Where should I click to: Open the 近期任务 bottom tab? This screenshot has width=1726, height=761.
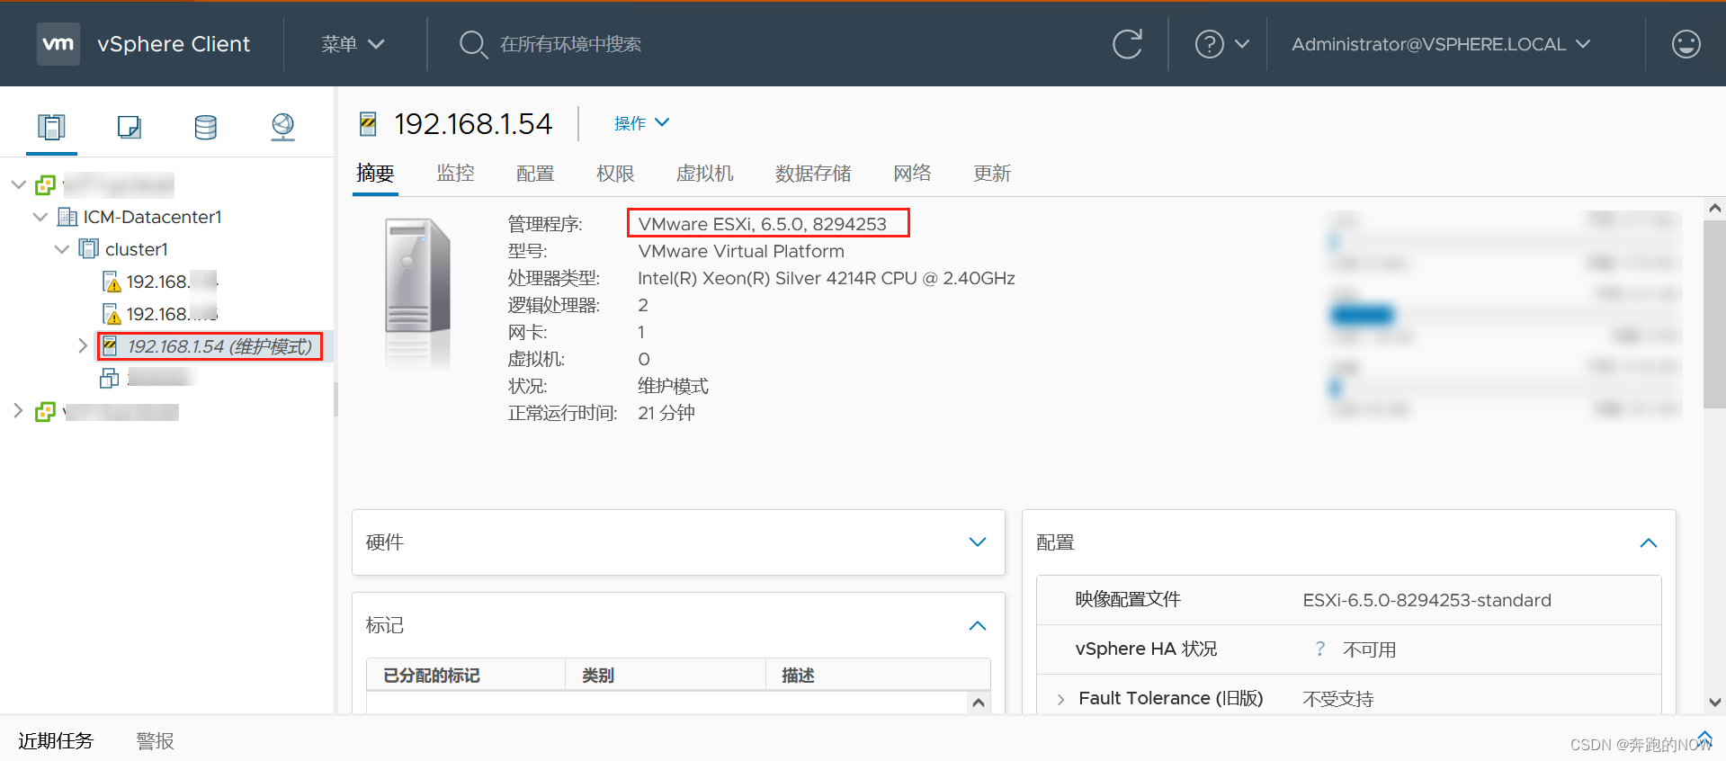click(x=56, y=740)
